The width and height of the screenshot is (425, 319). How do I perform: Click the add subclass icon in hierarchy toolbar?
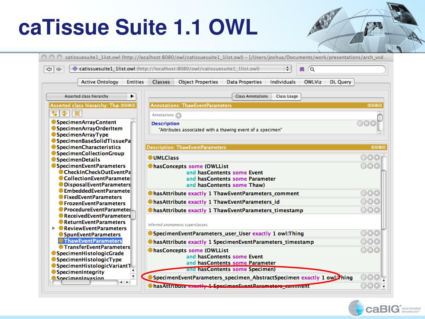(54, 113)
